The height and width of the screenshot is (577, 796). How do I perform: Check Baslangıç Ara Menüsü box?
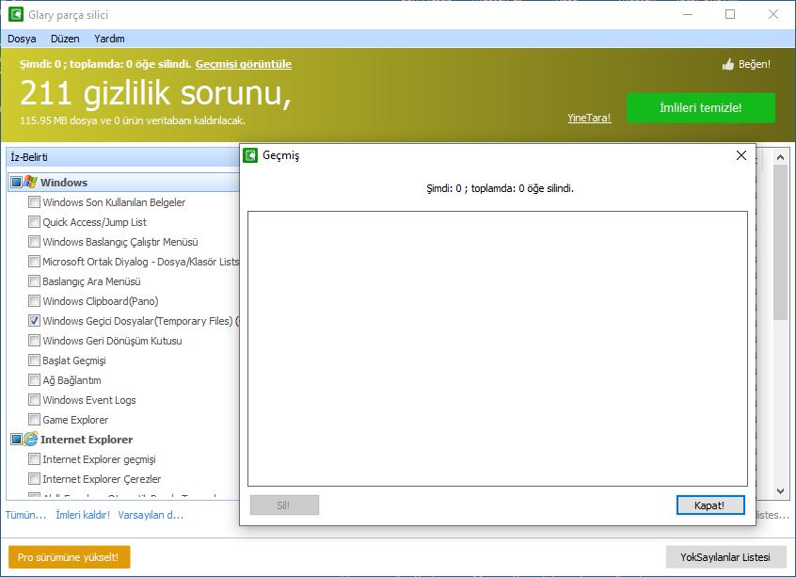click(x=34, y=280)
